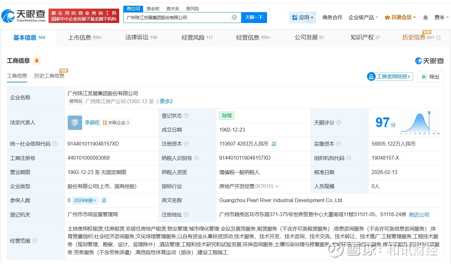
Task: Click the 导出 export button
Action: (x=431, y=77)
